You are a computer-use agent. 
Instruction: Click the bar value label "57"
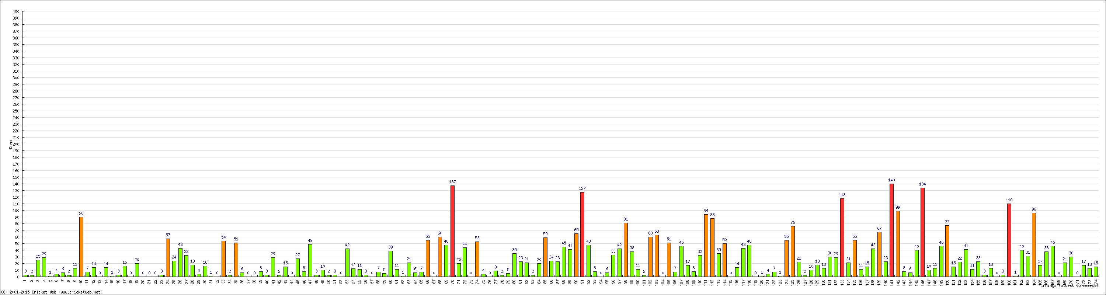168,235
